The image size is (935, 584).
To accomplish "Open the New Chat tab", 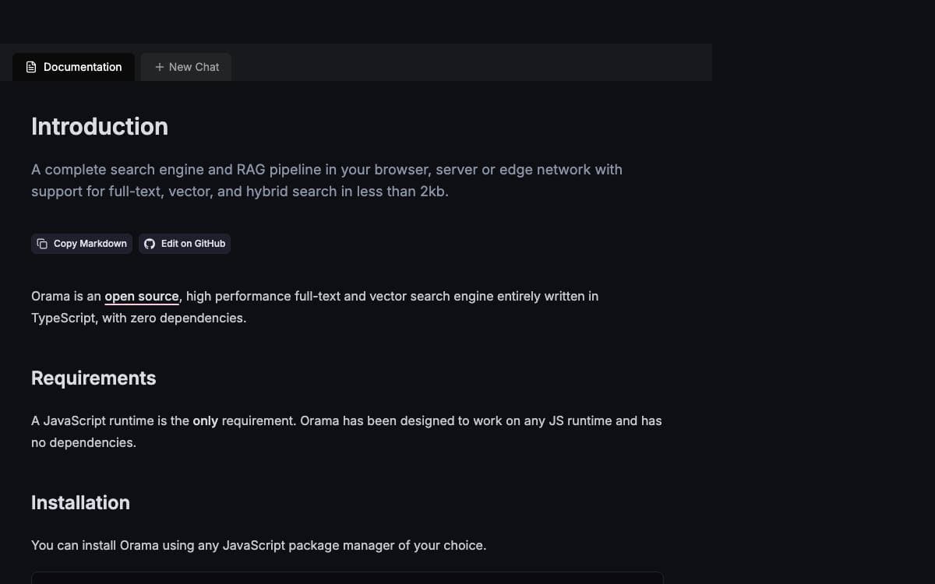I will [186, 67].
